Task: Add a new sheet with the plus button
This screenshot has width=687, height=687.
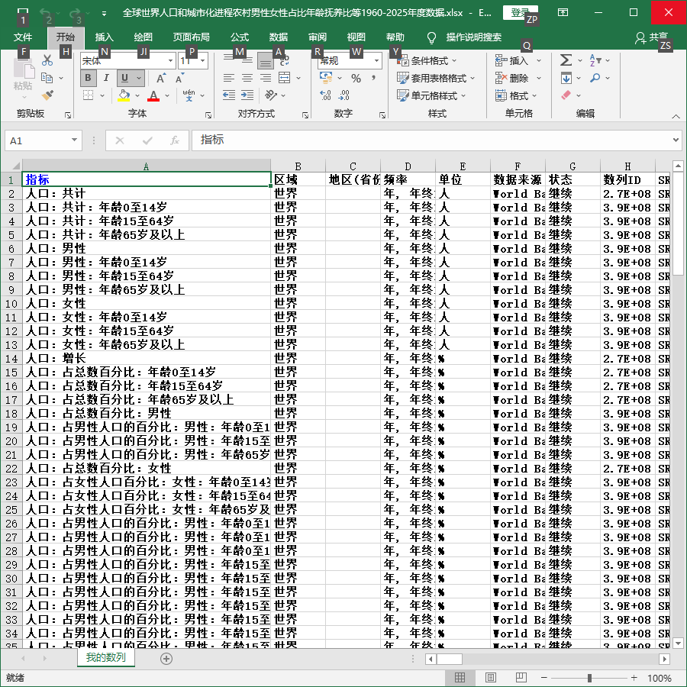Action: pyautogui.click(x=166, y=659)
